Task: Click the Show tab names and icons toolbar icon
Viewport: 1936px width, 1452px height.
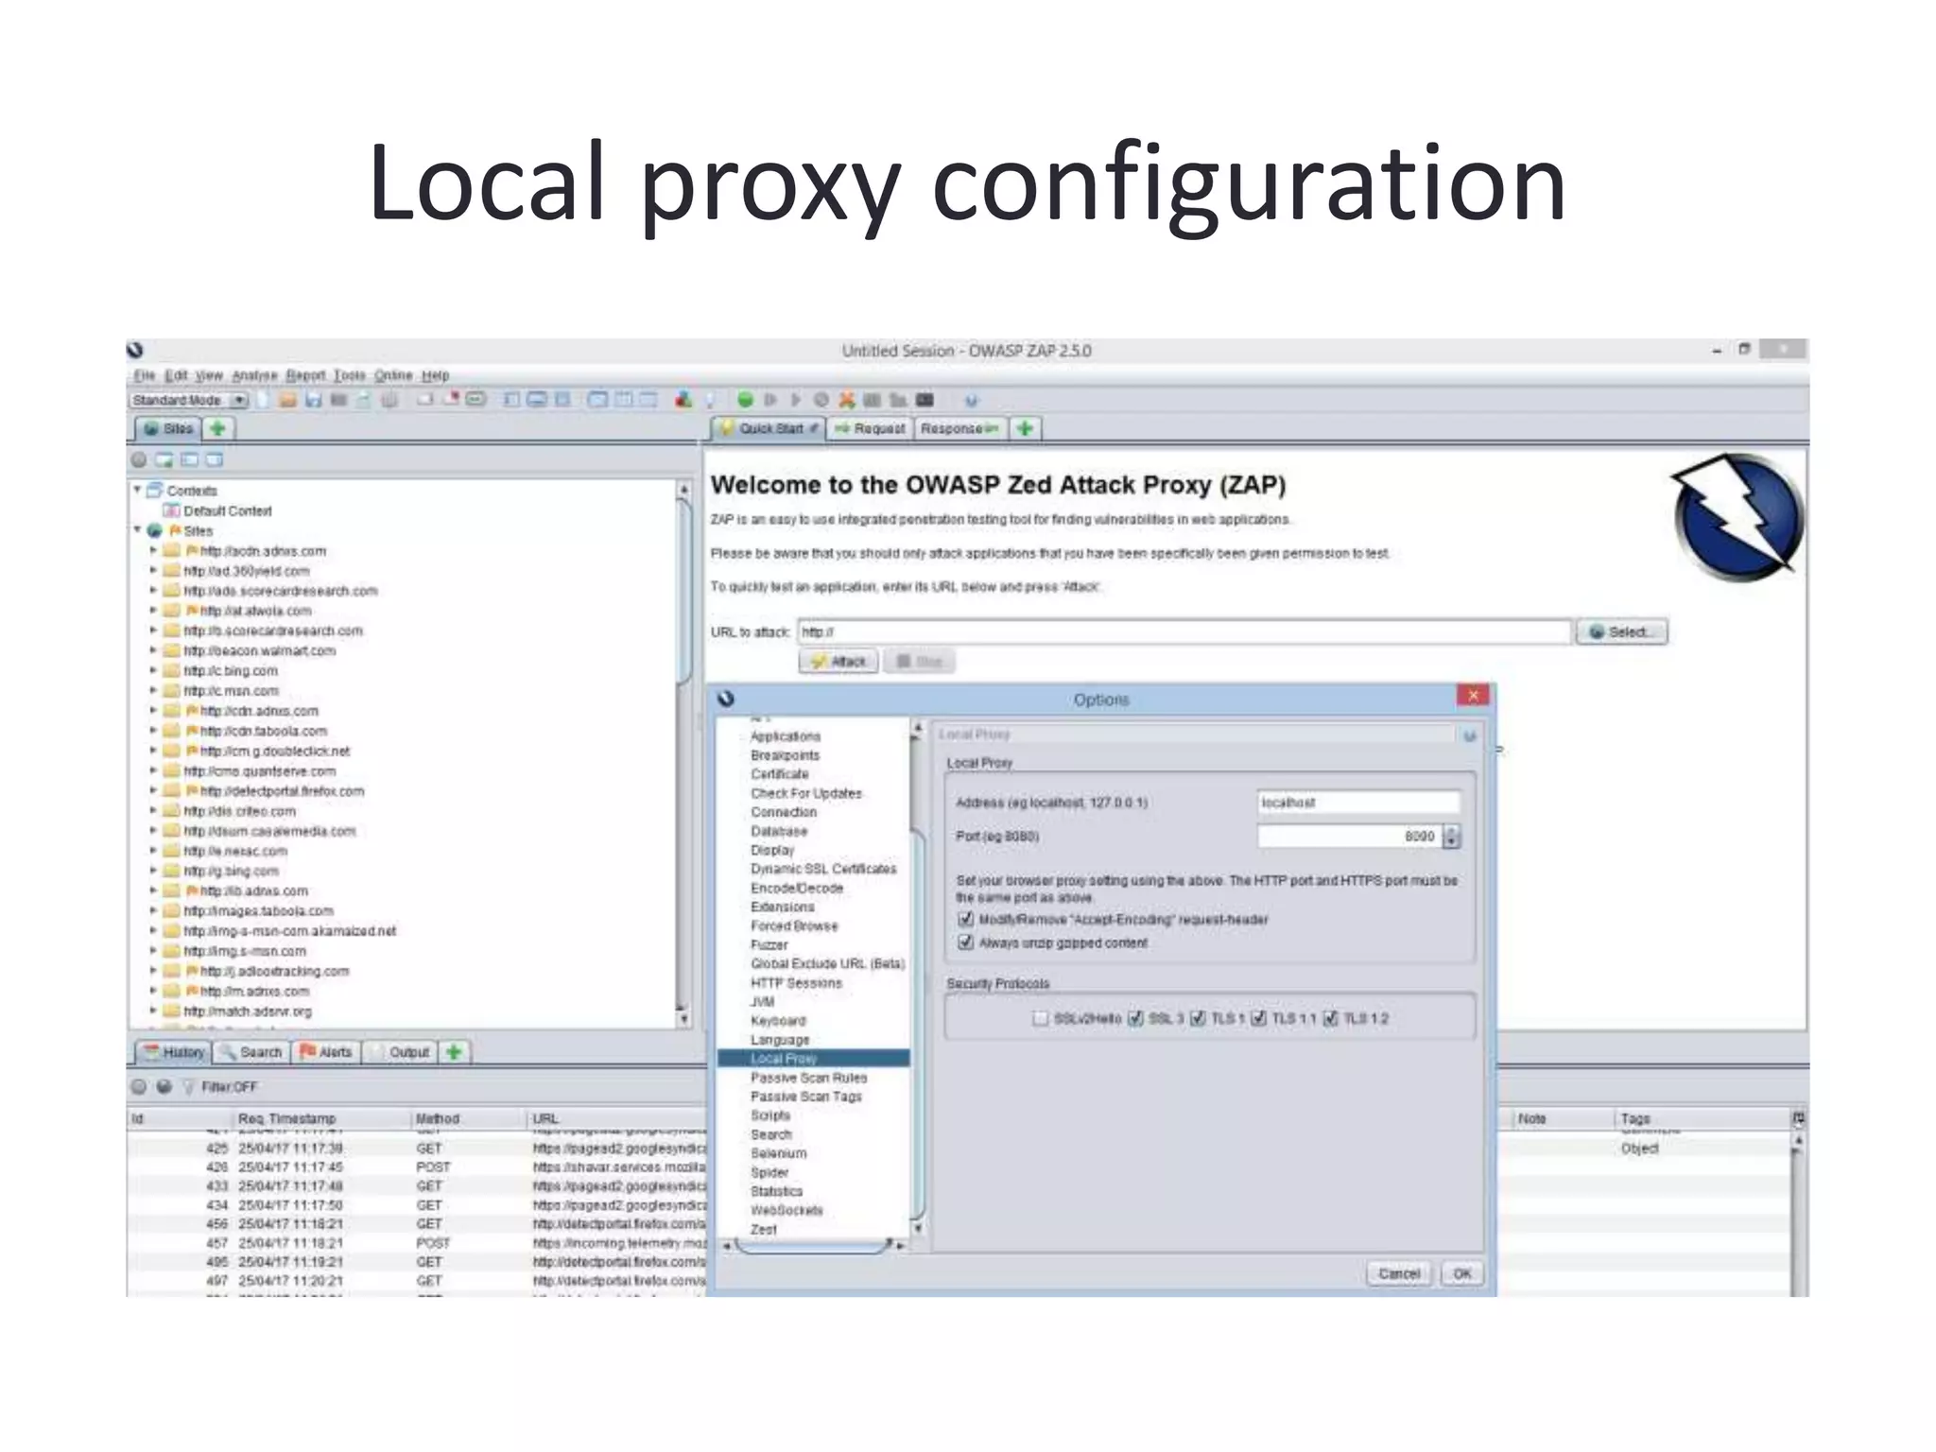Action: [x=475, y=400]
